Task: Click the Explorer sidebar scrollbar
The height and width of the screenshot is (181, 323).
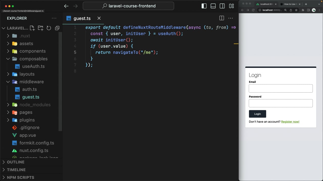Action: [x=60, y=82]
